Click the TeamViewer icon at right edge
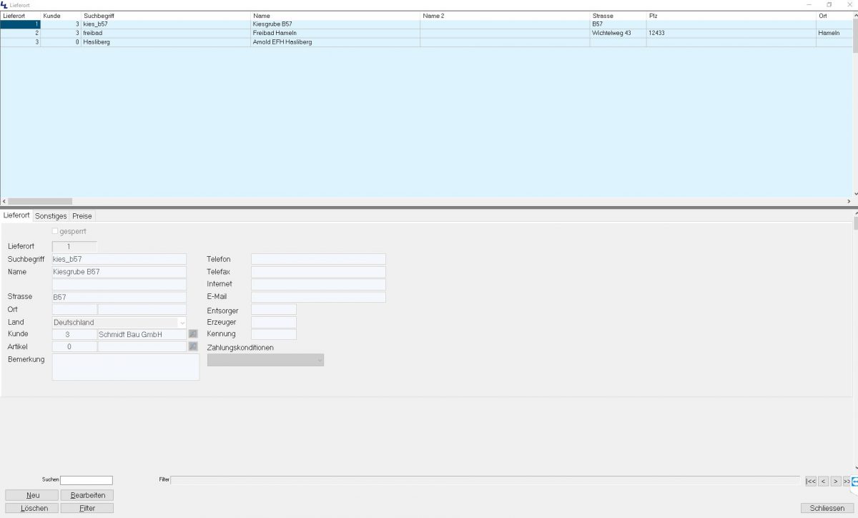 (854, 482)
